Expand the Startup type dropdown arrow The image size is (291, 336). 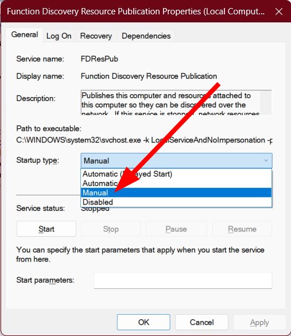pyautogui.click(x=266, y=160)
